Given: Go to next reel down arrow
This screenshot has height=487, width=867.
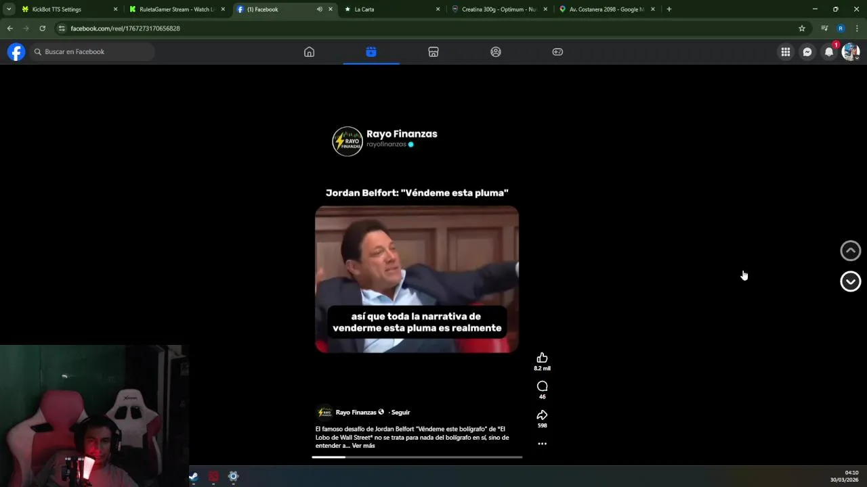Looking at the screenshot, I should (x=851, y=281).
